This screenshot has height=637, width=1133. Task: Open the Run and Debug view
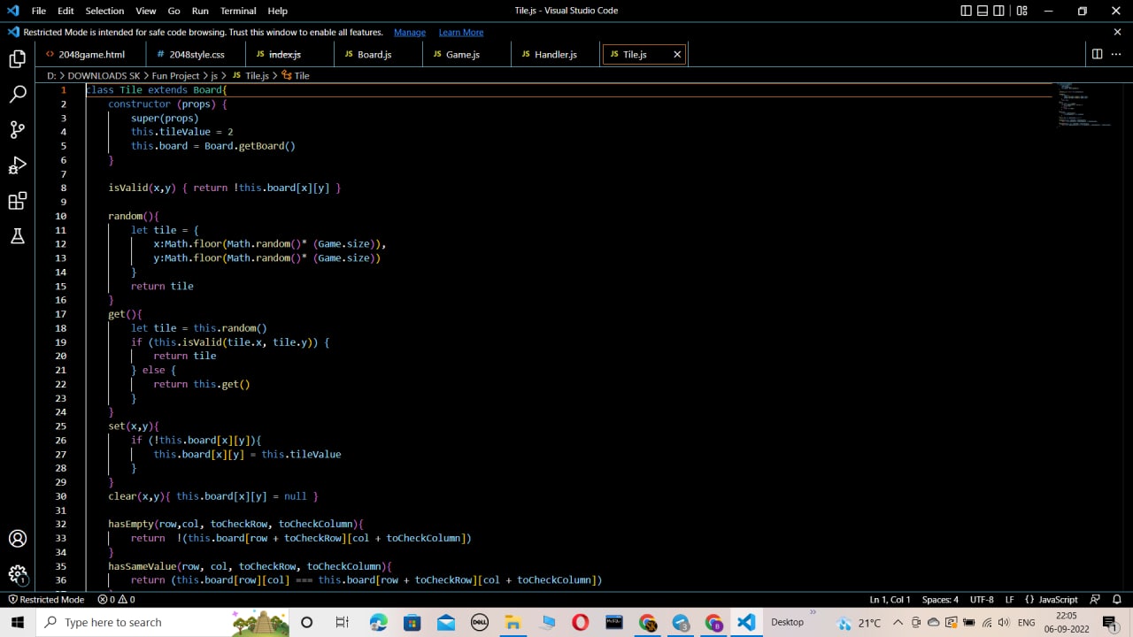pyautogui.click(x=17, y=165)
